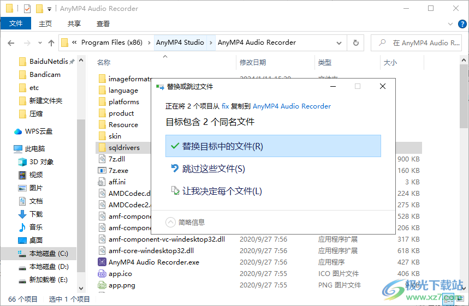
Task: Select Bandicam folder in sidebar
Action: (x=39, y=75)
